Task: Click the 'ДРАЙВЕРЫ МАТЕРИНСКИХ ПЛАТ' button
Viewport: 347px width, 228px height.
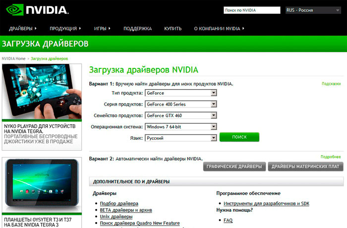Action: tap(305, 167)
